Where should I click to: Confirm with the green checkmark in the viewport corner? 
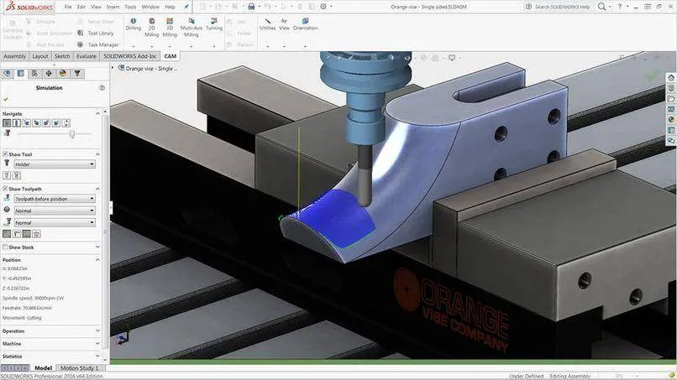click(x=653, y=75)
